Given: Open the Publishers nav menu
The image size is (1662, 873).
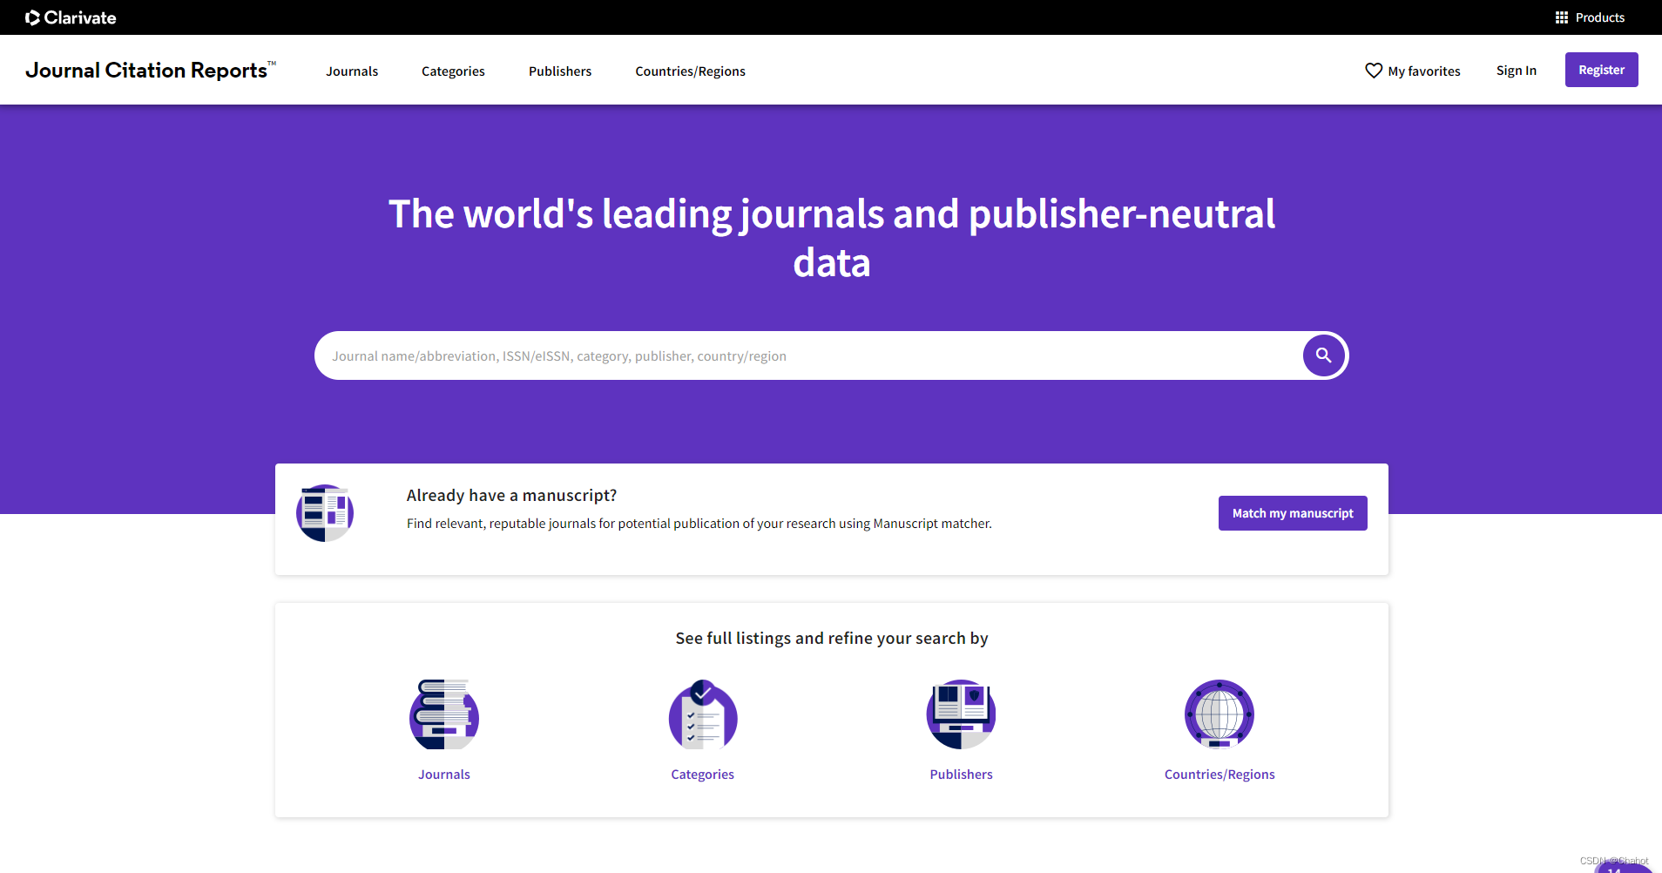Looking at the screenshot, I should click(560, 71).
